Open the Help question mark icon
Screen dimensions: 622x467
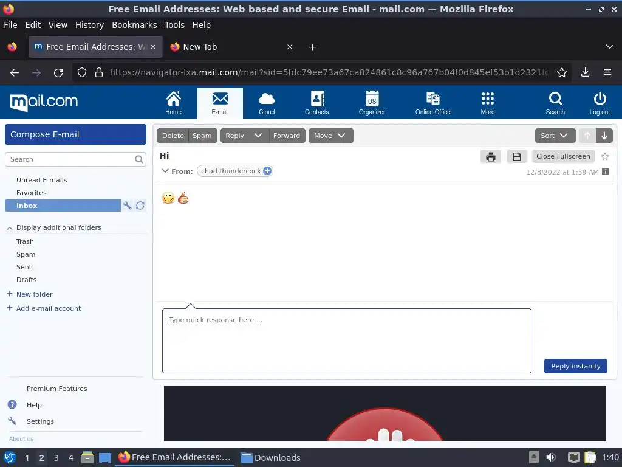[12, 404]
